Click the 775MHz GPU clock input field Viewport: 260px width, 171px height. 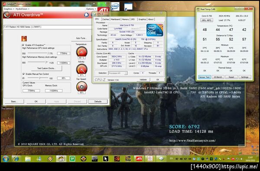point(64,53)
